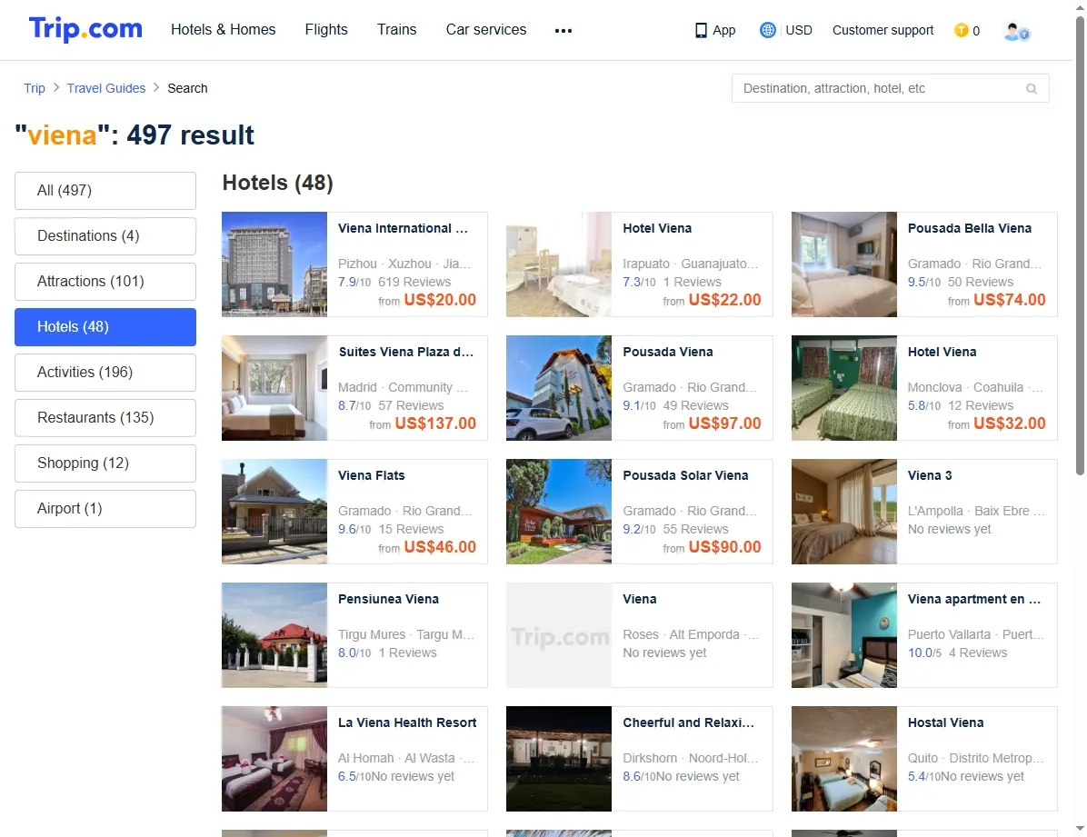Click US$137.00 price on Suites Viena
The image size is (1087, 837).
click(x=435, y=423)
